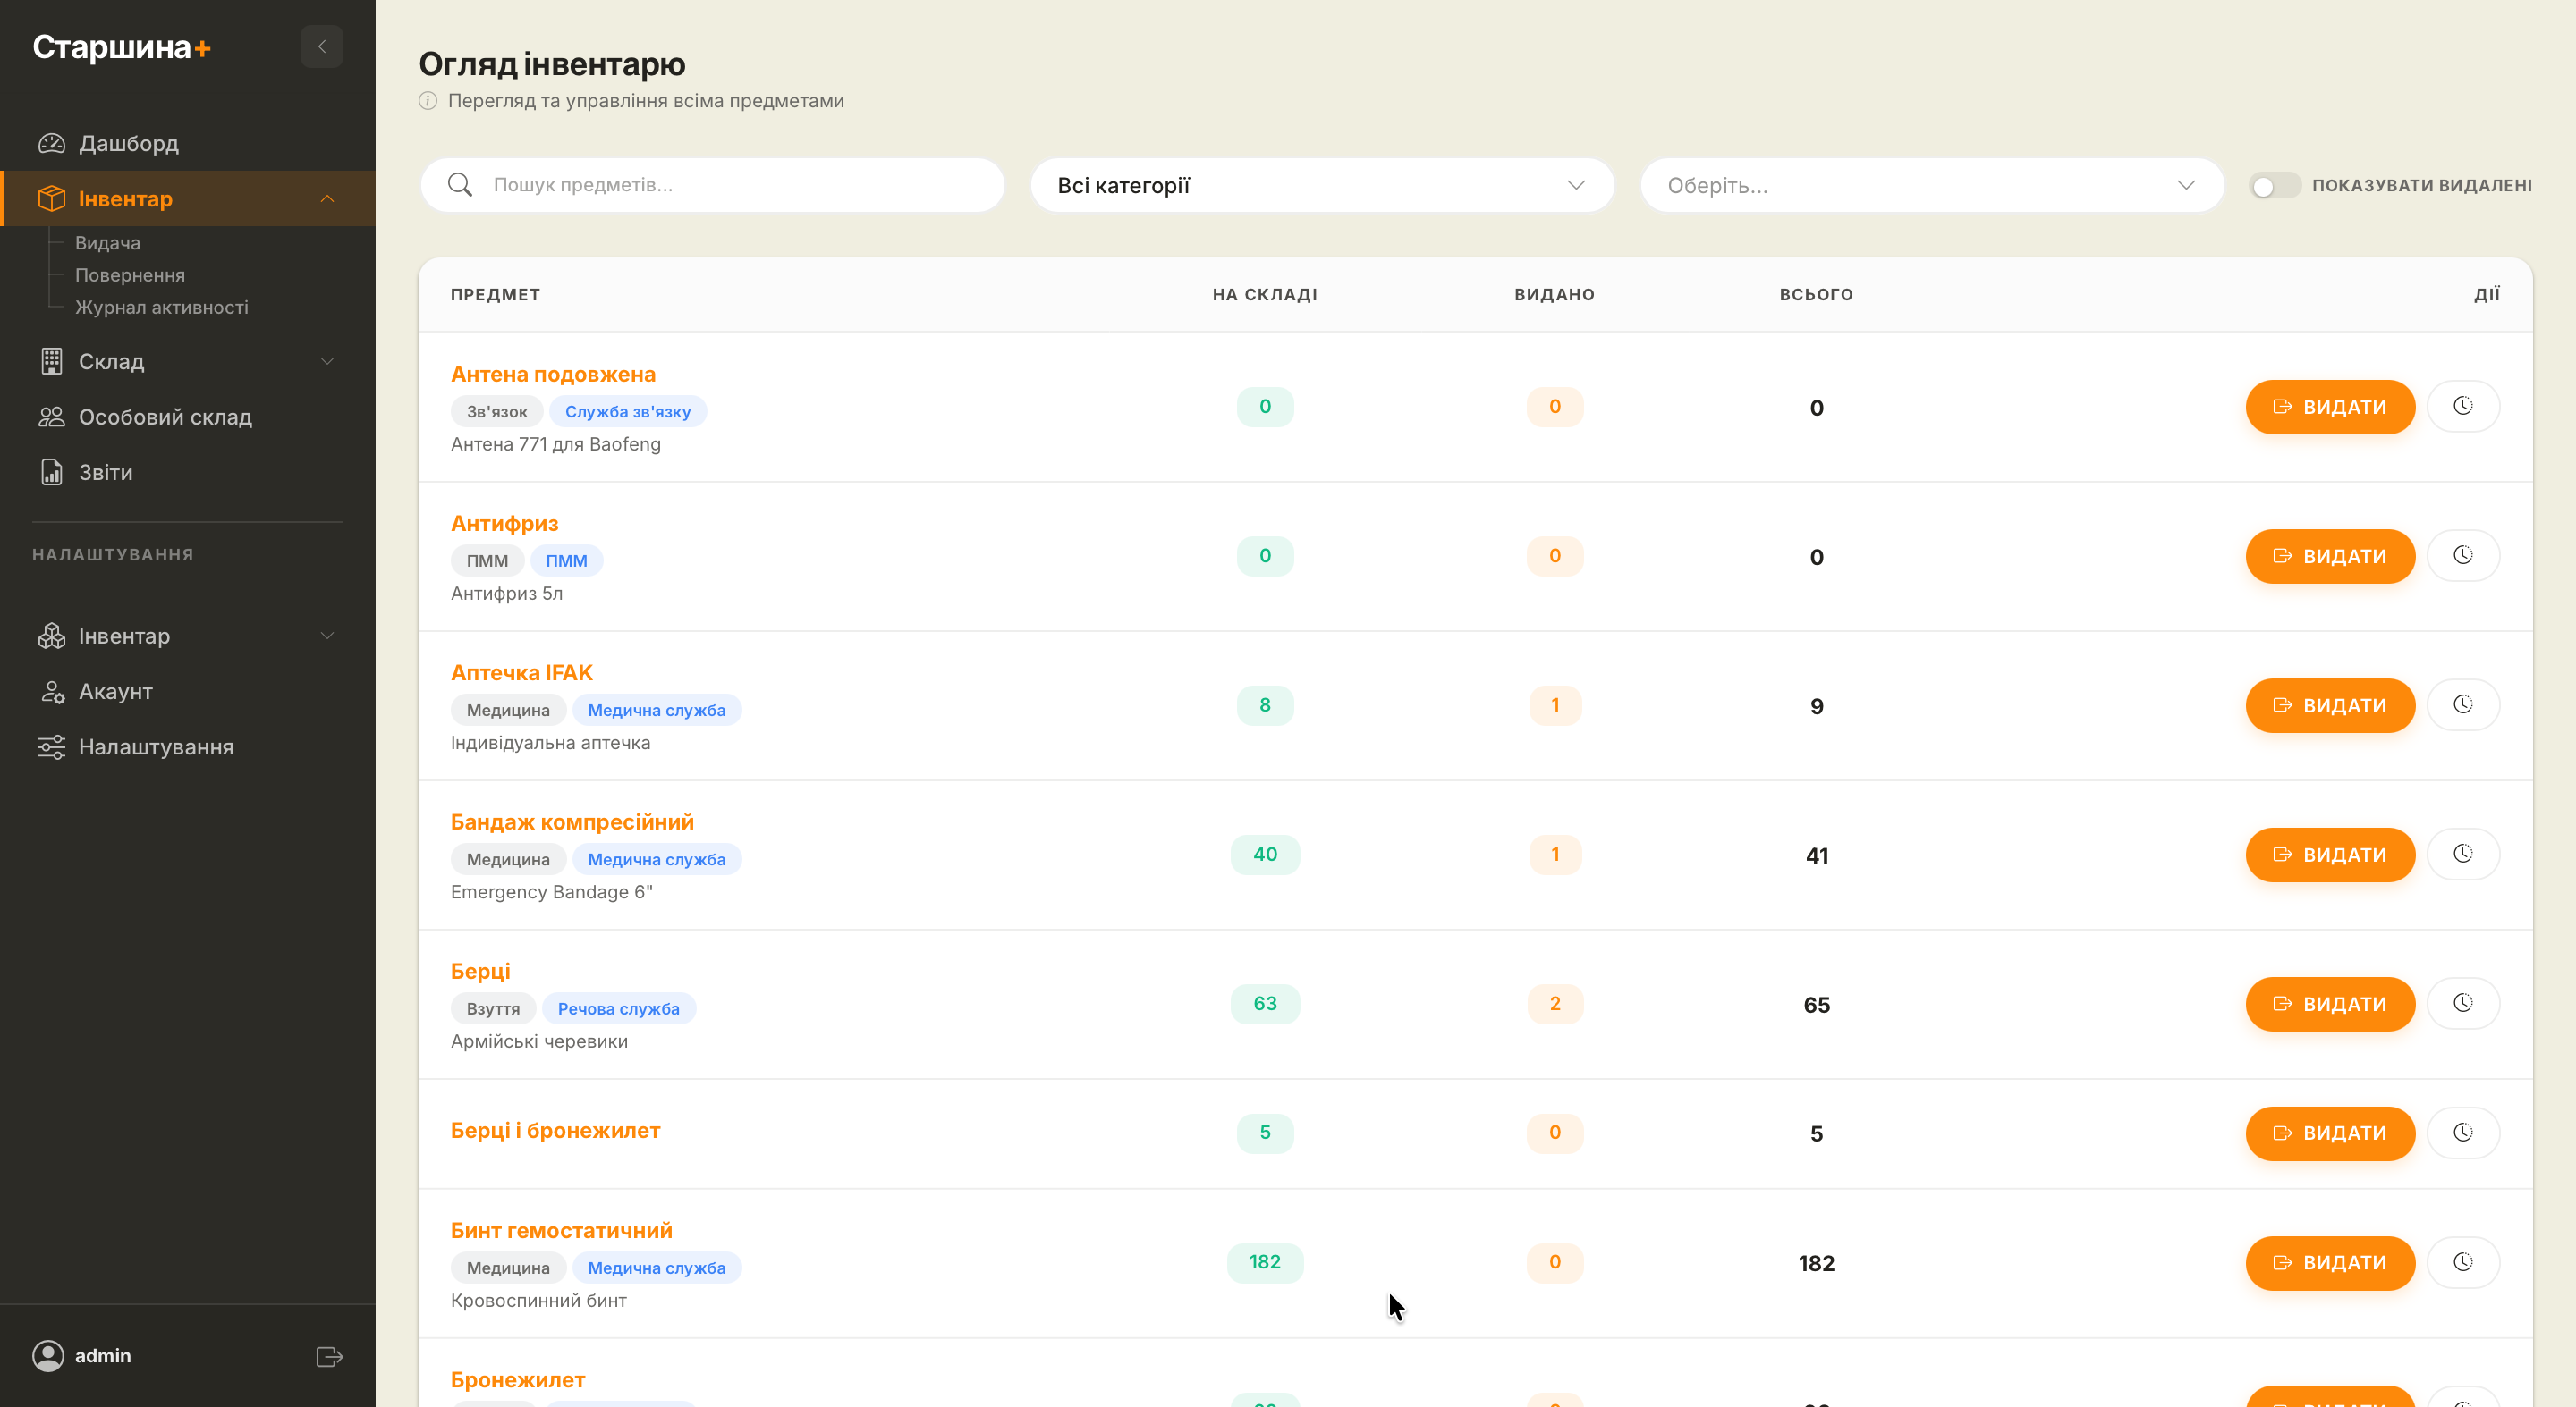Open the Повернення submenu item
The width and height of the screenshot is (2576, 1407).
[130, 274]
